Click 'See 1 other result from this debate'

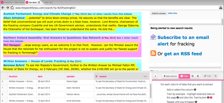pyautogui.click(x=71, y=39)
